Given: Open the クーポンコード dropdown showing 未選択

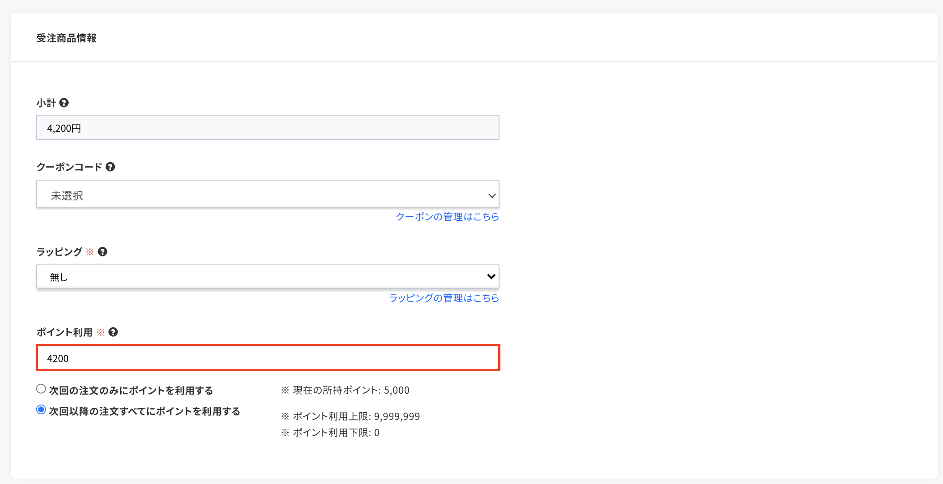Looking at the screenshot, I should pyautogui.click(x=268, y=194).
